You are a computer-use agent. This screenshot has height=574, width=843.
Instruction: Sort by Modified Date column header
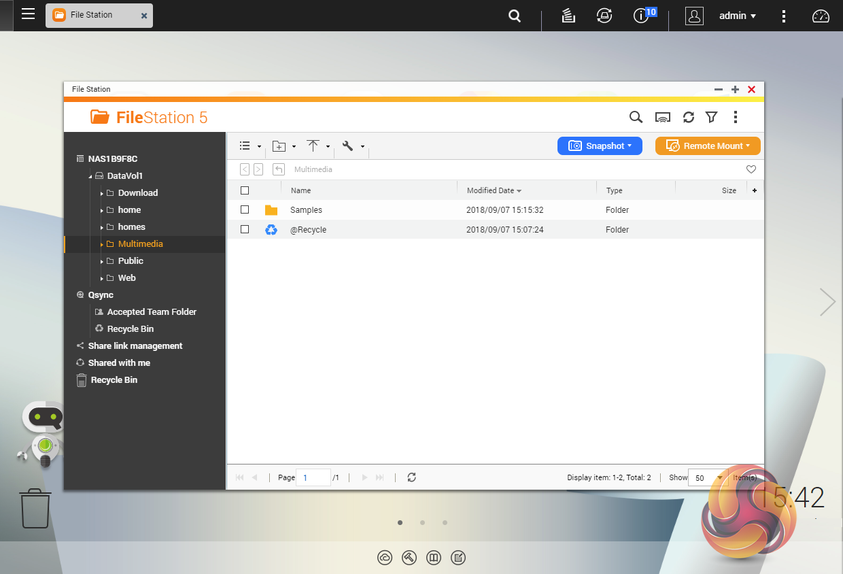[490, 190]
